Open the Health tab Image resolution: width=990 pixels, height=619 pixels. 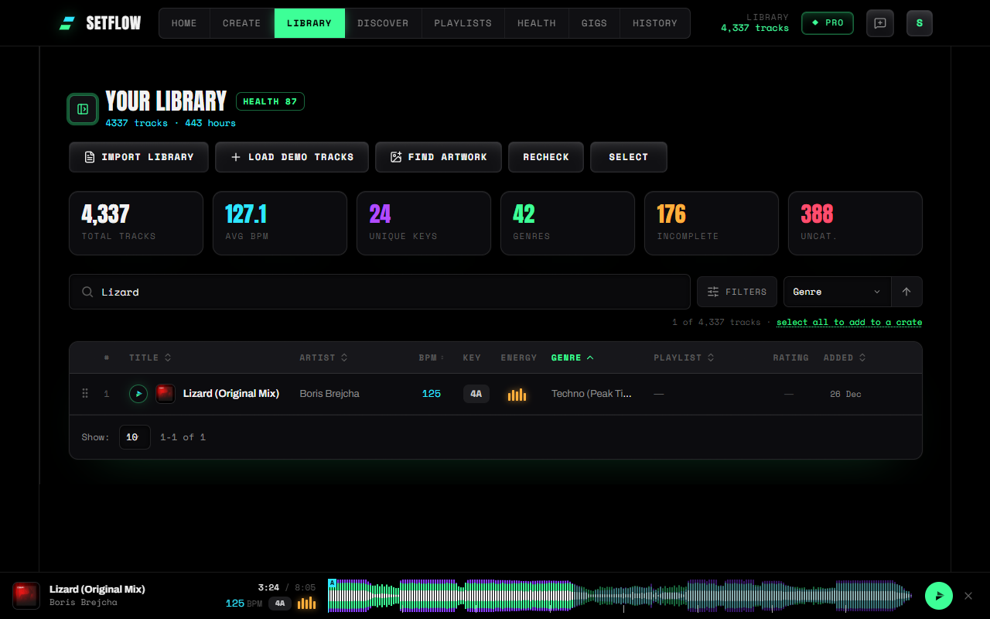(x=537, y=23)
